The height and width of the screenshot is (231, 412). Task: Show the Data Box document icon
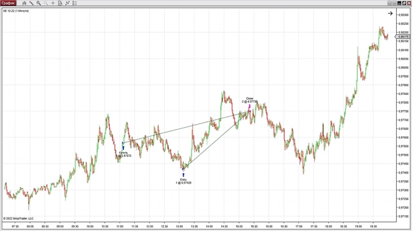60,3
